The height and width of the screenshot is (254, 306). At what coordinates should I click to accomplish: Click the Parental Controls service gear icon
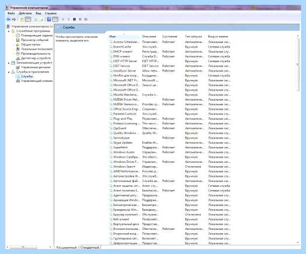[111, 114]
